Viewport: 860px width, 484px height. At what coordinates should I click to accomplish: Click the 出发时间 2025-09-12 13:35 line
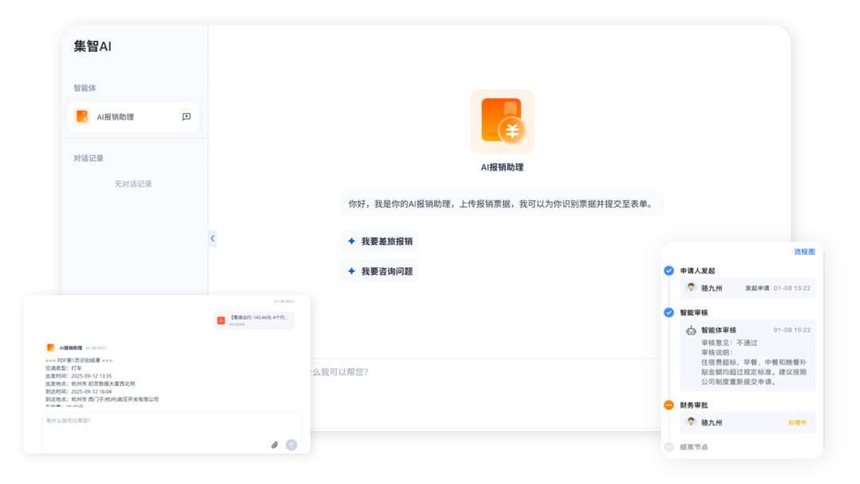point(78,376)
